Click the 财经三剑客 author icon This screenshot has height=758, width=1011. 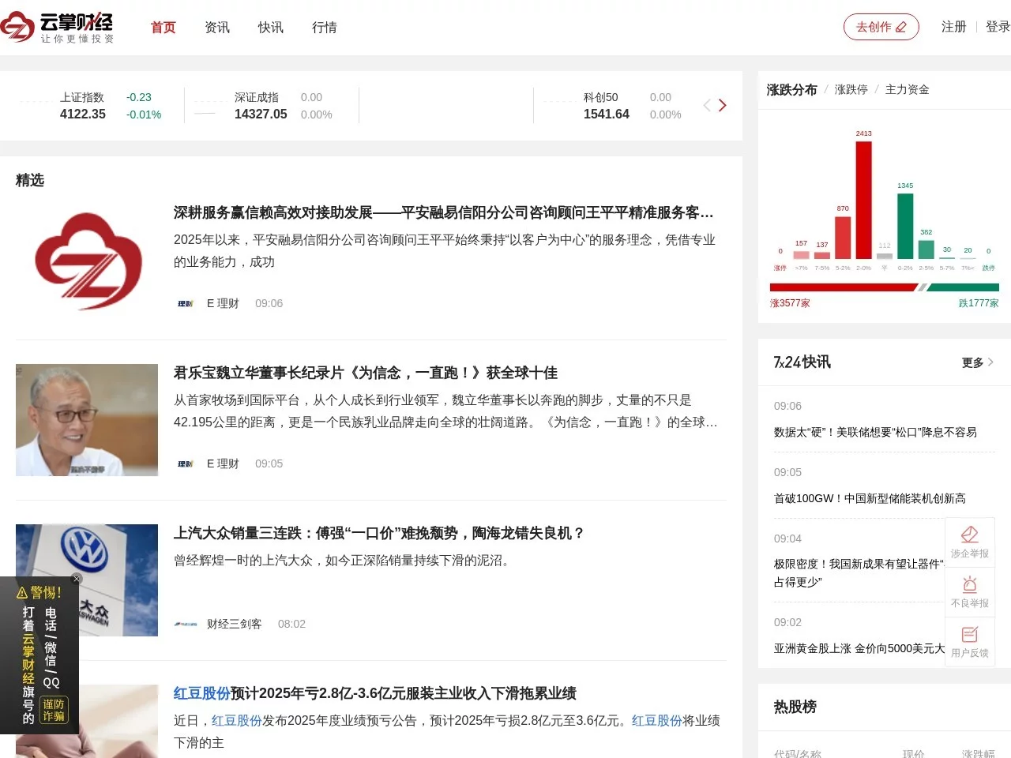pyautogui.click(x=185, y=624)
